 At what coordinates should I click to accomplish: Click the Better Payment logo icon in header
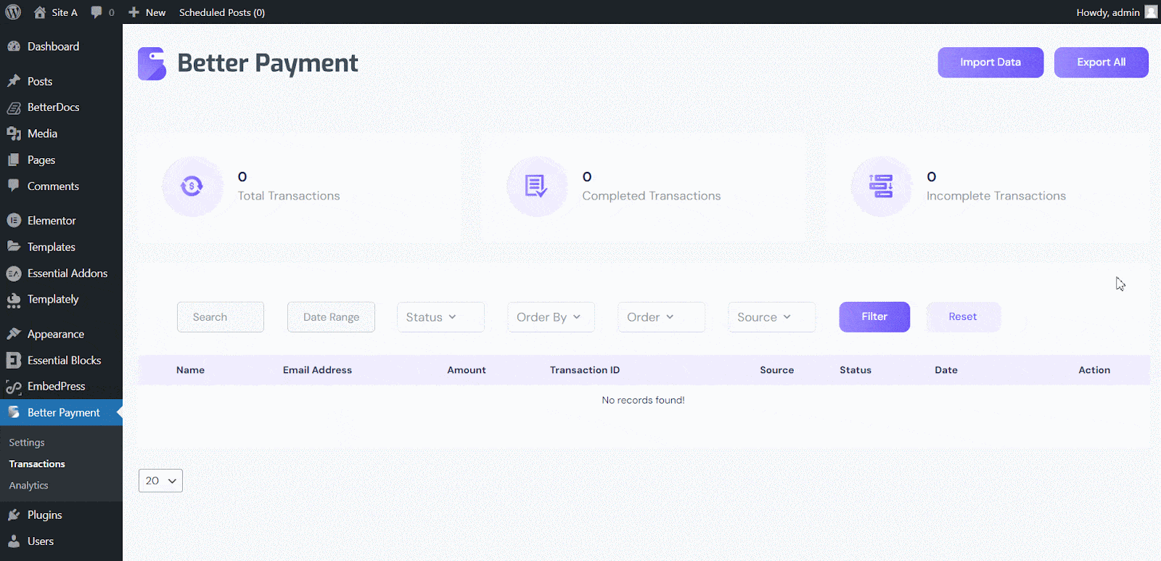(152, 64)
